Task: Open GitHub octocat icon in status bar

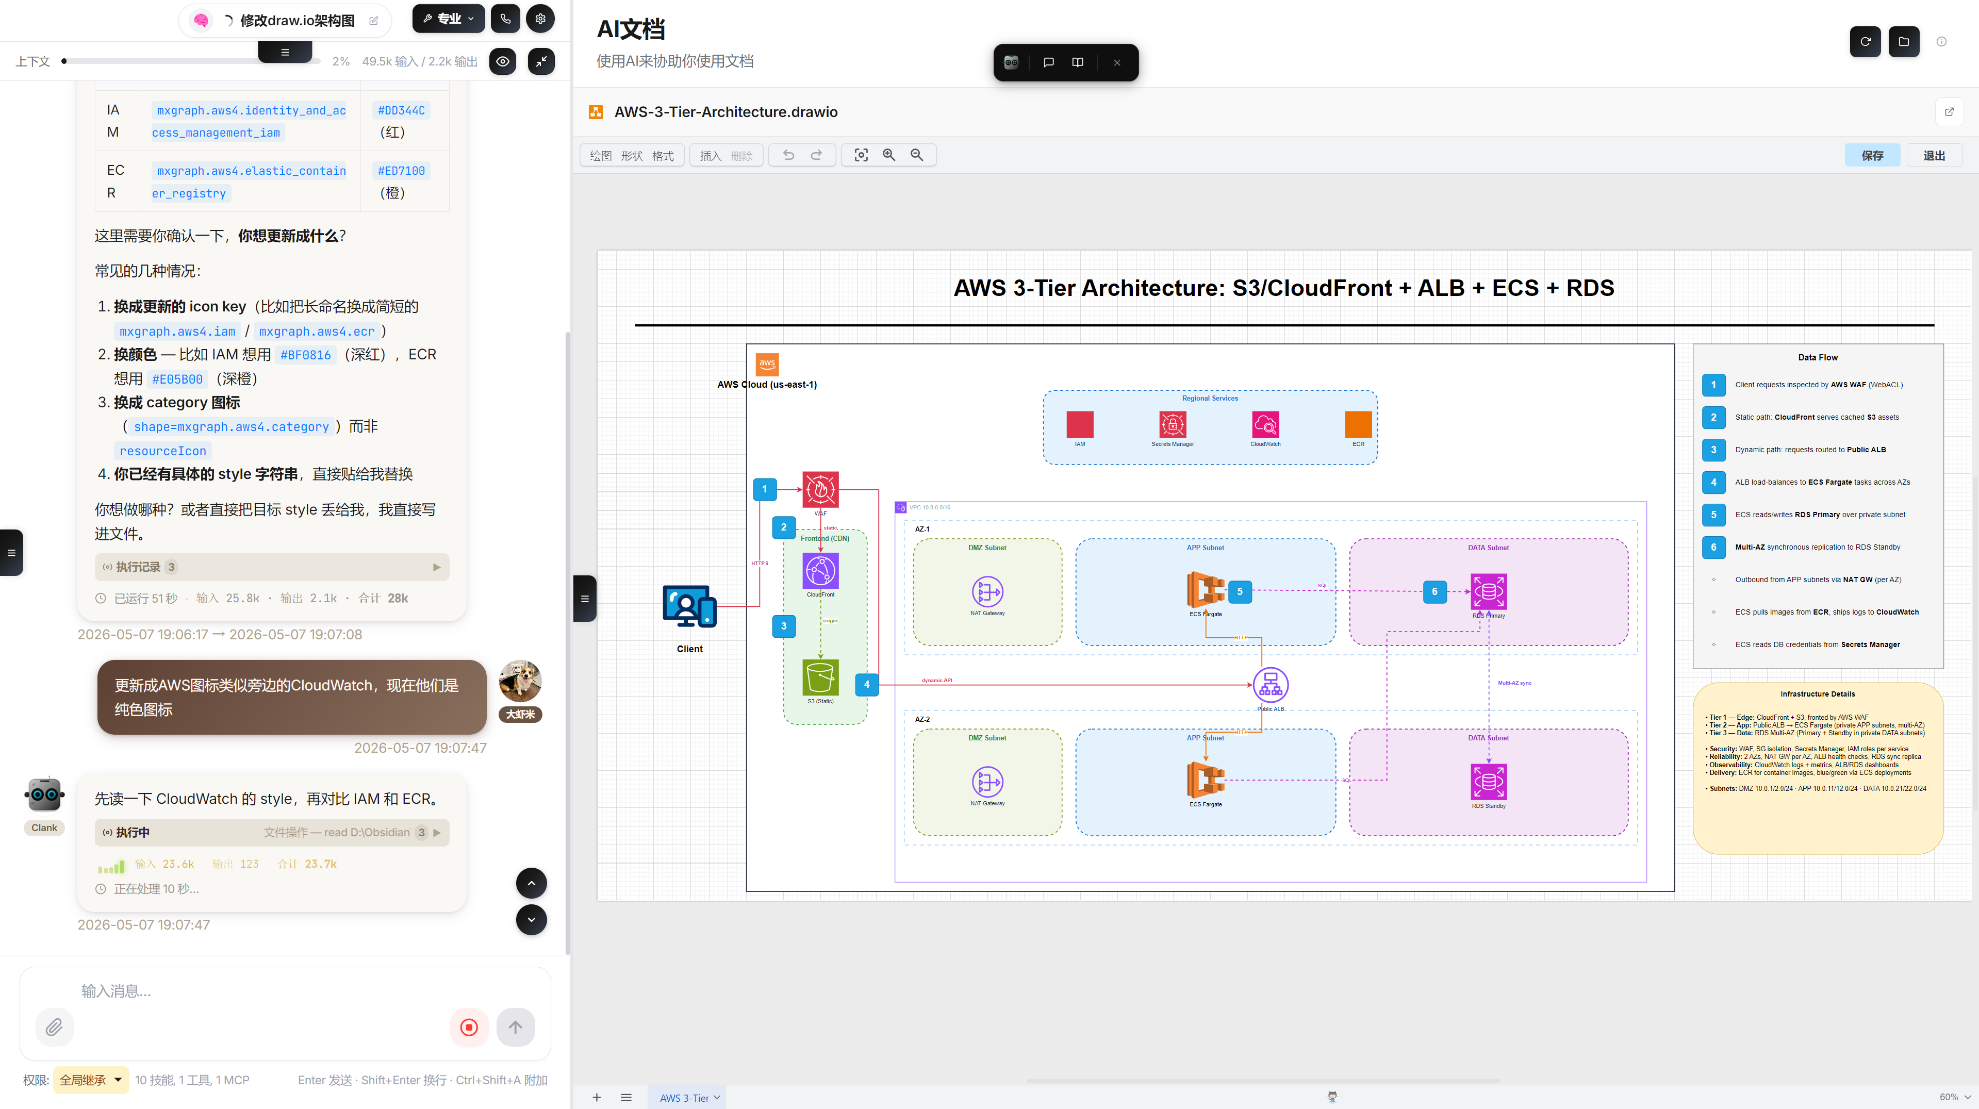Action: pos(1332,1097)
